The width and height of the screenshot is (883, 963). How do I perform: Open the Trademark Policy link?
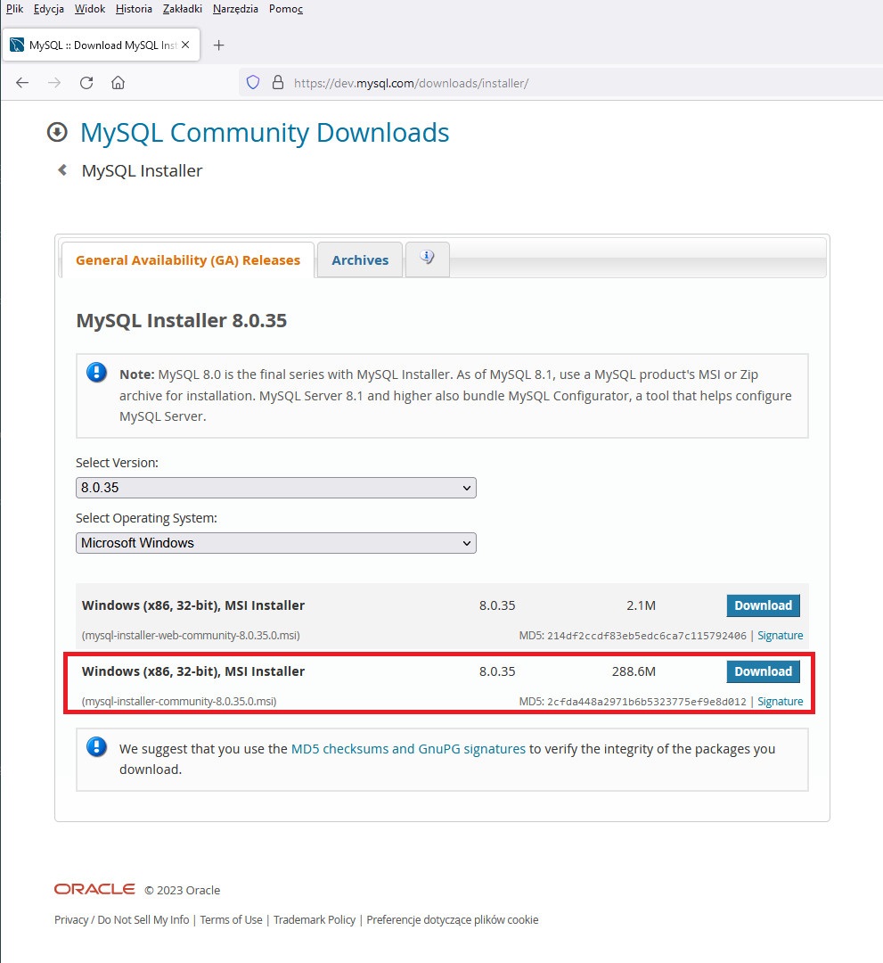[x=315, y=919]
